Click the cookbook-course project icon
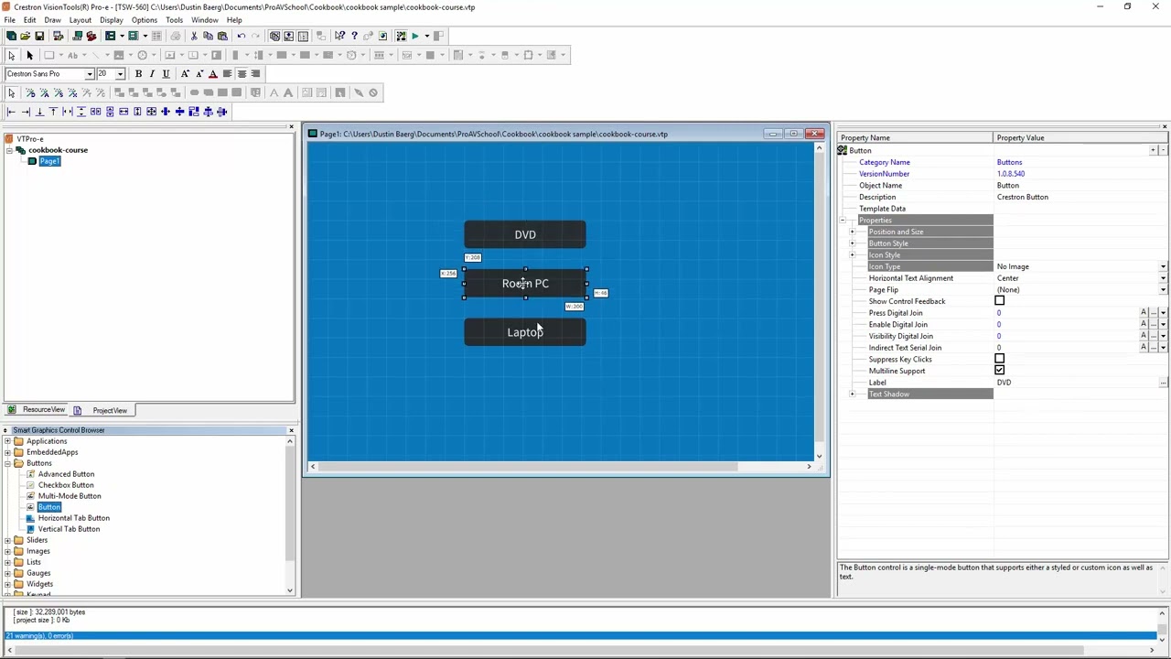Screen dimensions: 1171x659 click(21, 150)
